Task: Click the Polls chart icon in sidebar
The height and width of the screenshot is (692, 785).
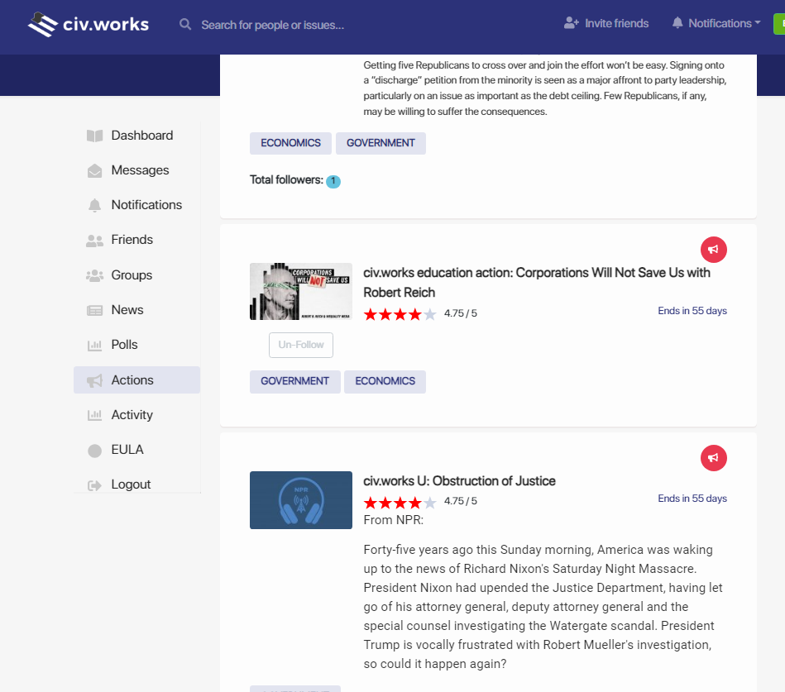Action: (95, 346)
